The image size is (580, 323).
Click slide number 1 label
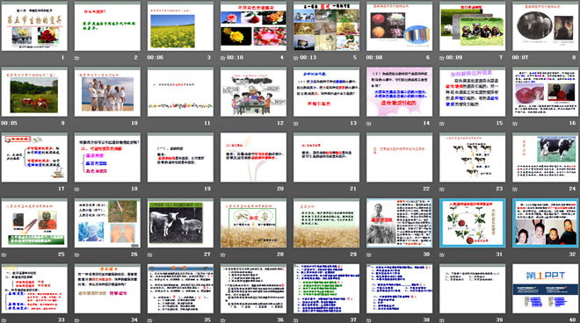tap(62, 58)
